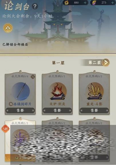The image size is (116, 165).
Task: Go to 第二层 using the arrow button
Action: (x=106, y=62)
